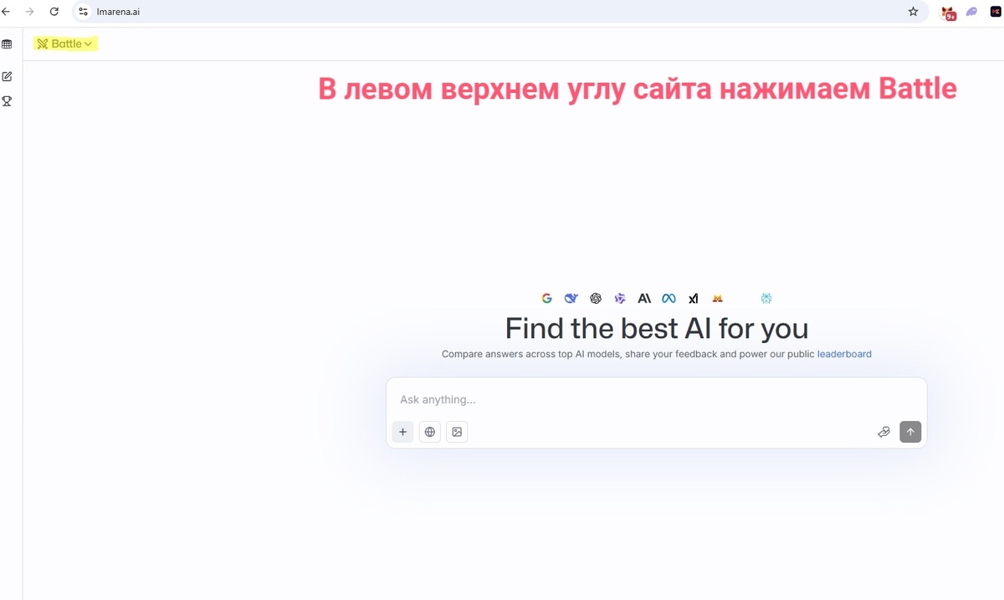The width and height of the screenshot is (1004, 600).
Task: Open the Phantom ghost extension
Action: click(x=972, y=12)
